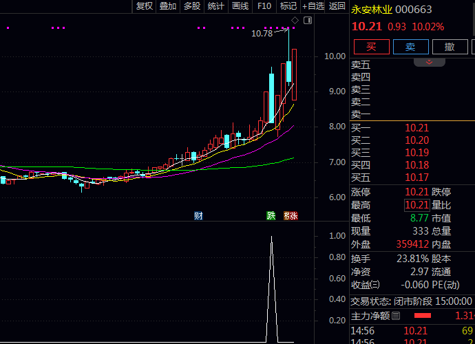Screen dimensions: 475x344
Task: Click the 10.00 price axis label
Action: (335, 56)
